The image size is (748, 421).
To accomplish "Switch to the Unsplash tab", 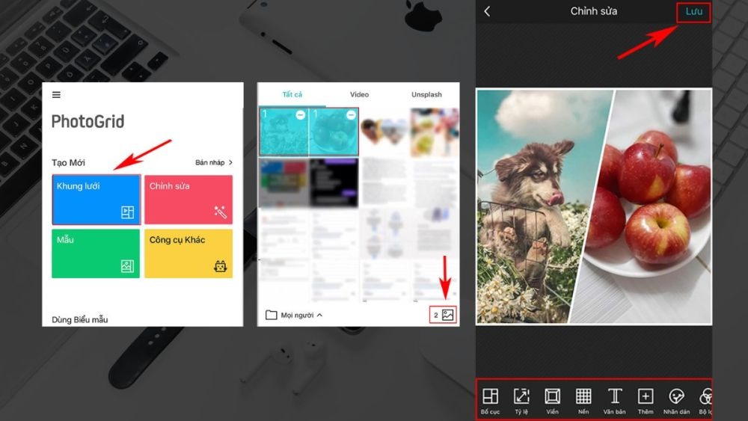I will (426, 94).
